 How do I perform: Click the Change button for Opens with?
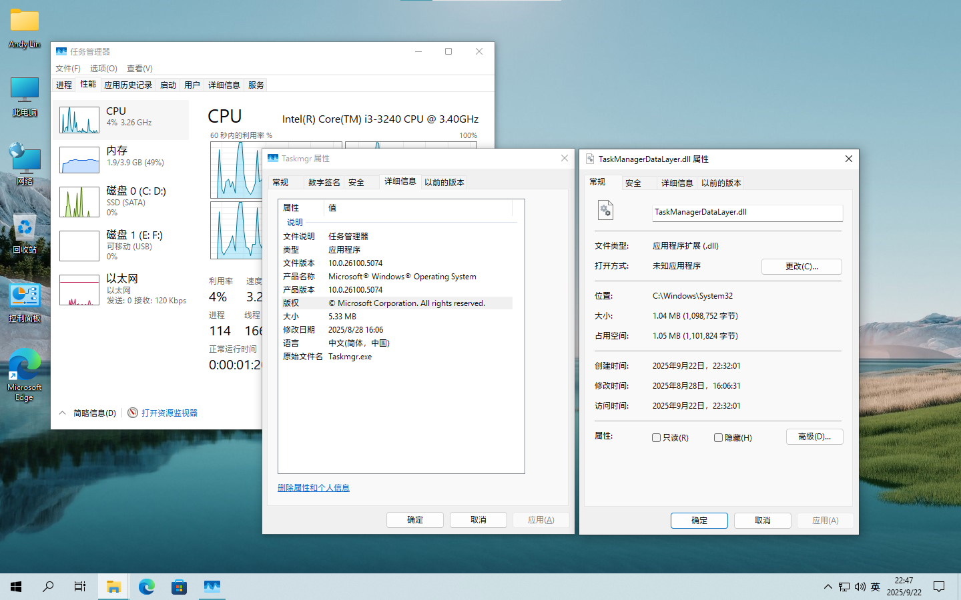tap(801, 267)
